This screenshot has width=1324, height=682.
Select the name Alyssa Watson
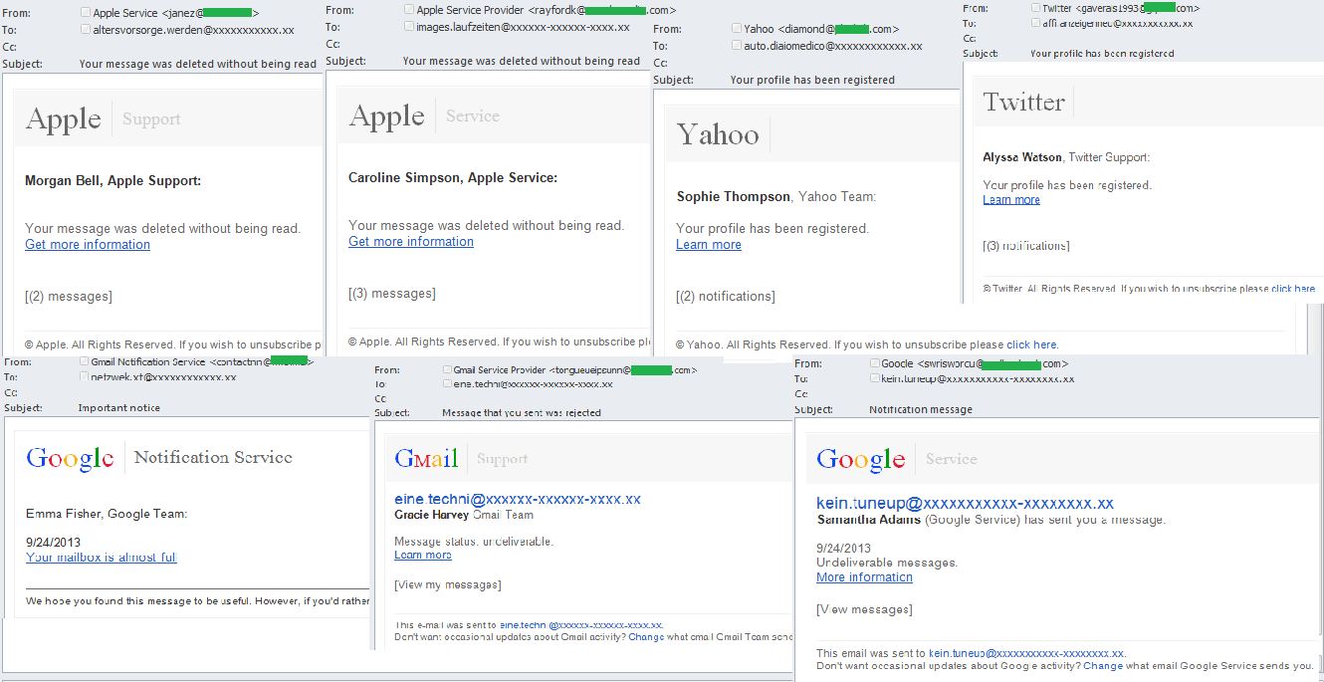(1022, 157)
